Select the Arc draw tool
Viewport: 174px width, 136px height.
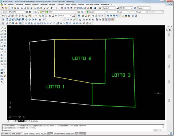coord(2,43)
